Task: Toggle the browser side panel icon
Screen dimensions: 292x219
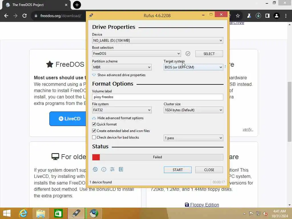Action: tap(267, 16)
